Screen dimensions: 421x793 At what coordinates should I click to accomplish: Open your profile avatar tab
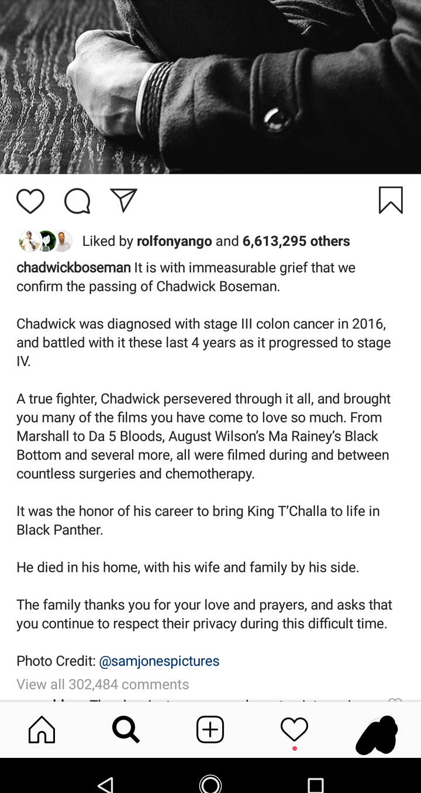click(x=377, y=734)
